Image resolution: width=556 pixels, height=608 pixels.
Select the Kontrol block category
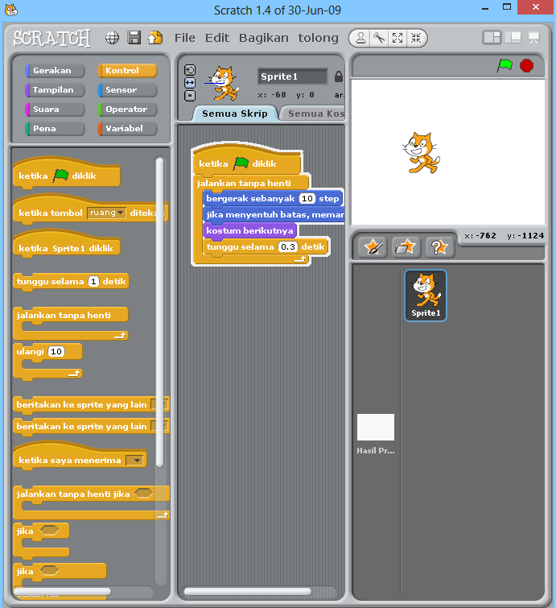[x=127, y=71]
